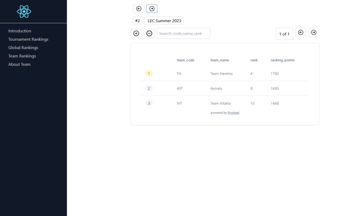The width and height of the screenshot is (354, 216).
Task: Select team code AST
Action: pyautogui.click(x=180, y=89)
